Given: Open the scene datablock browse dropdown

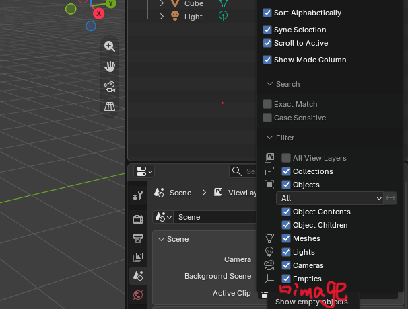Looking at the screenshot, I should coord(163,217).
